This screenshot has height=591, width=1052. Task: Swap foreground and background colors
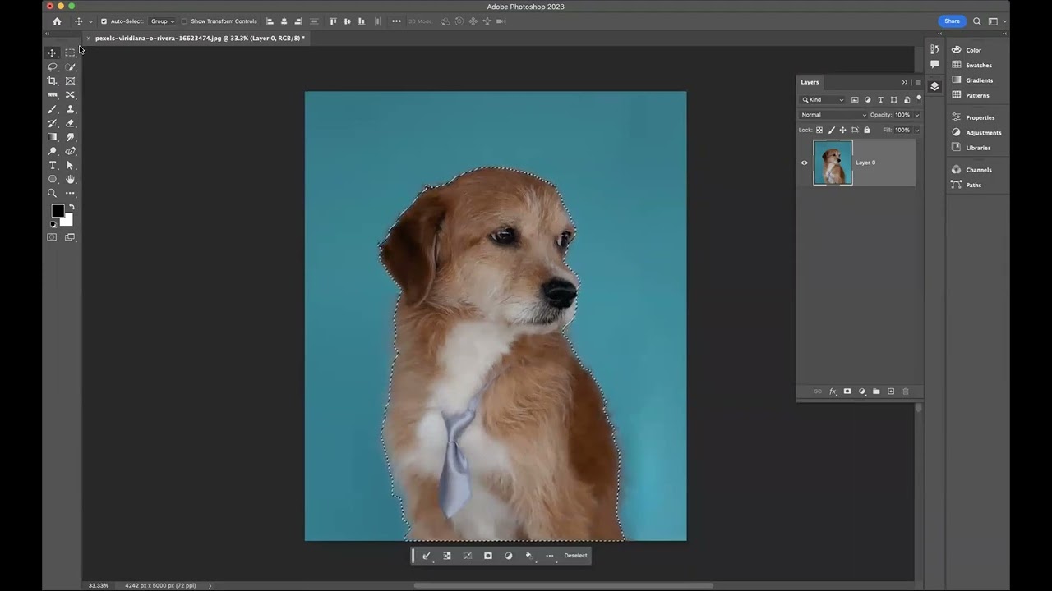(x=71, y=207)
